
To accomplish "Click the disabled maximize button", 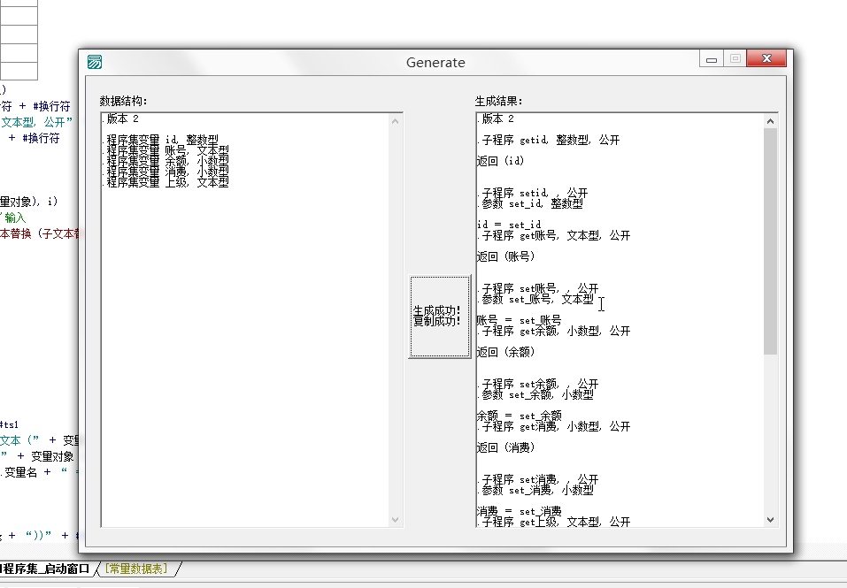I will pyautogui.click(x=735, y=59).
